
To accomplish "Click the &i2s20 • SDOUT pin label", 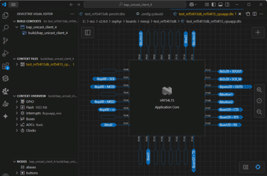I will pyautogui.click(x=230, y=71).
